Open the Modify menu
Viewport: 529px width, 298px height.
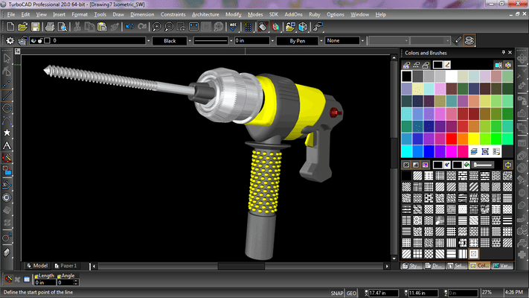coord(234,15)
